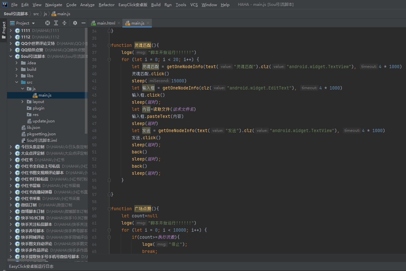
Task: Open the EasyClick安卓版 menu
Action: [133, 5]
